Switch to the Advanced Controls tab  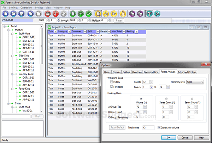point(187,72)
